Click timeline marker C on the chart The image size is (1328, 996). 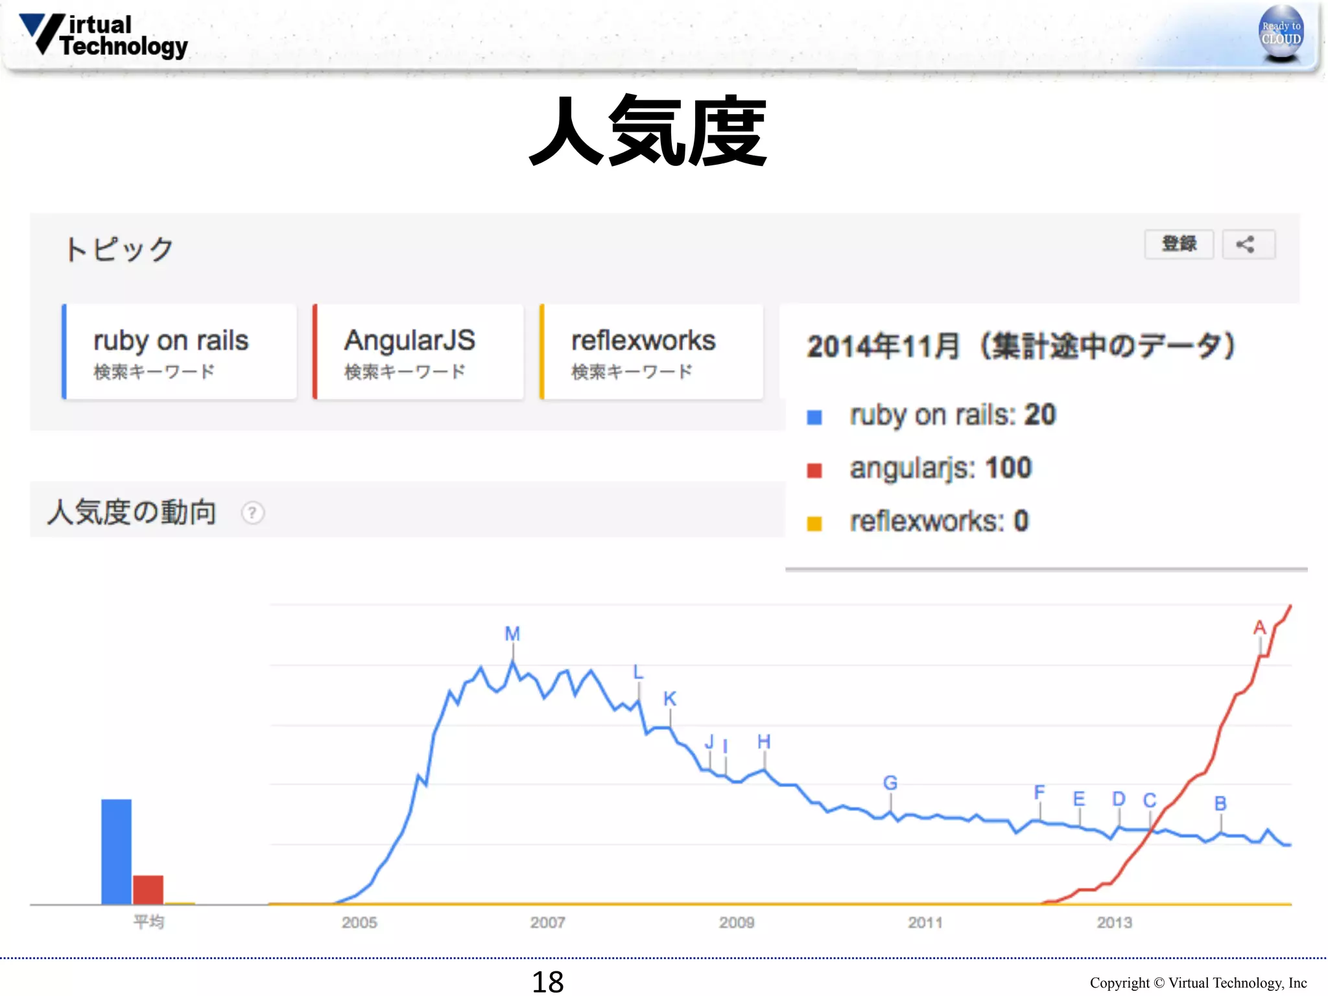point(1150,801)
